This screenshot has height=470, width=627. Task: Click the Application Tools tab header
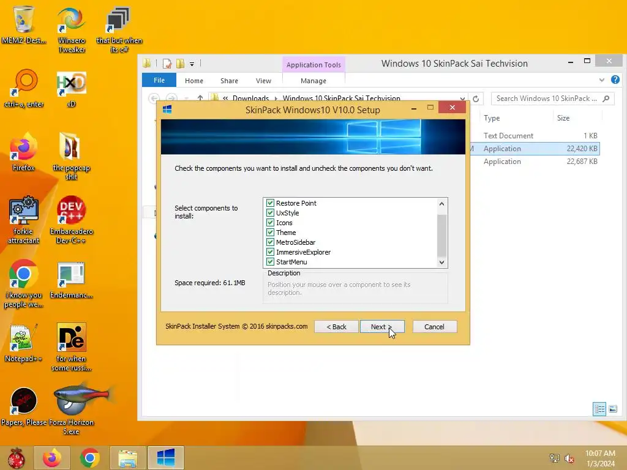click(x=313, y=65)
